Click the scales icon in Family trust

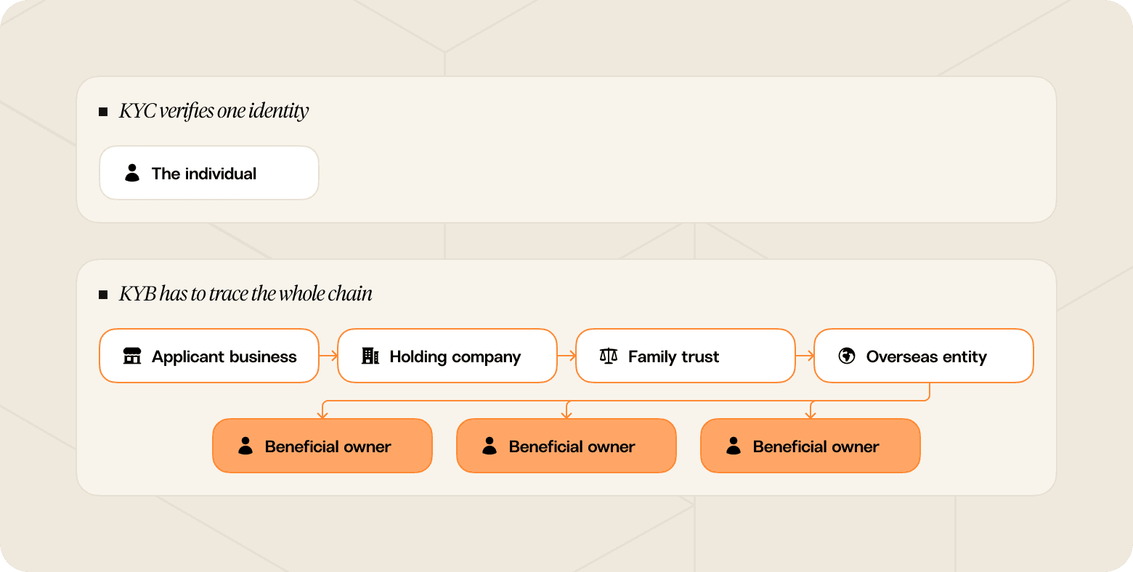(x=609, y=356)
